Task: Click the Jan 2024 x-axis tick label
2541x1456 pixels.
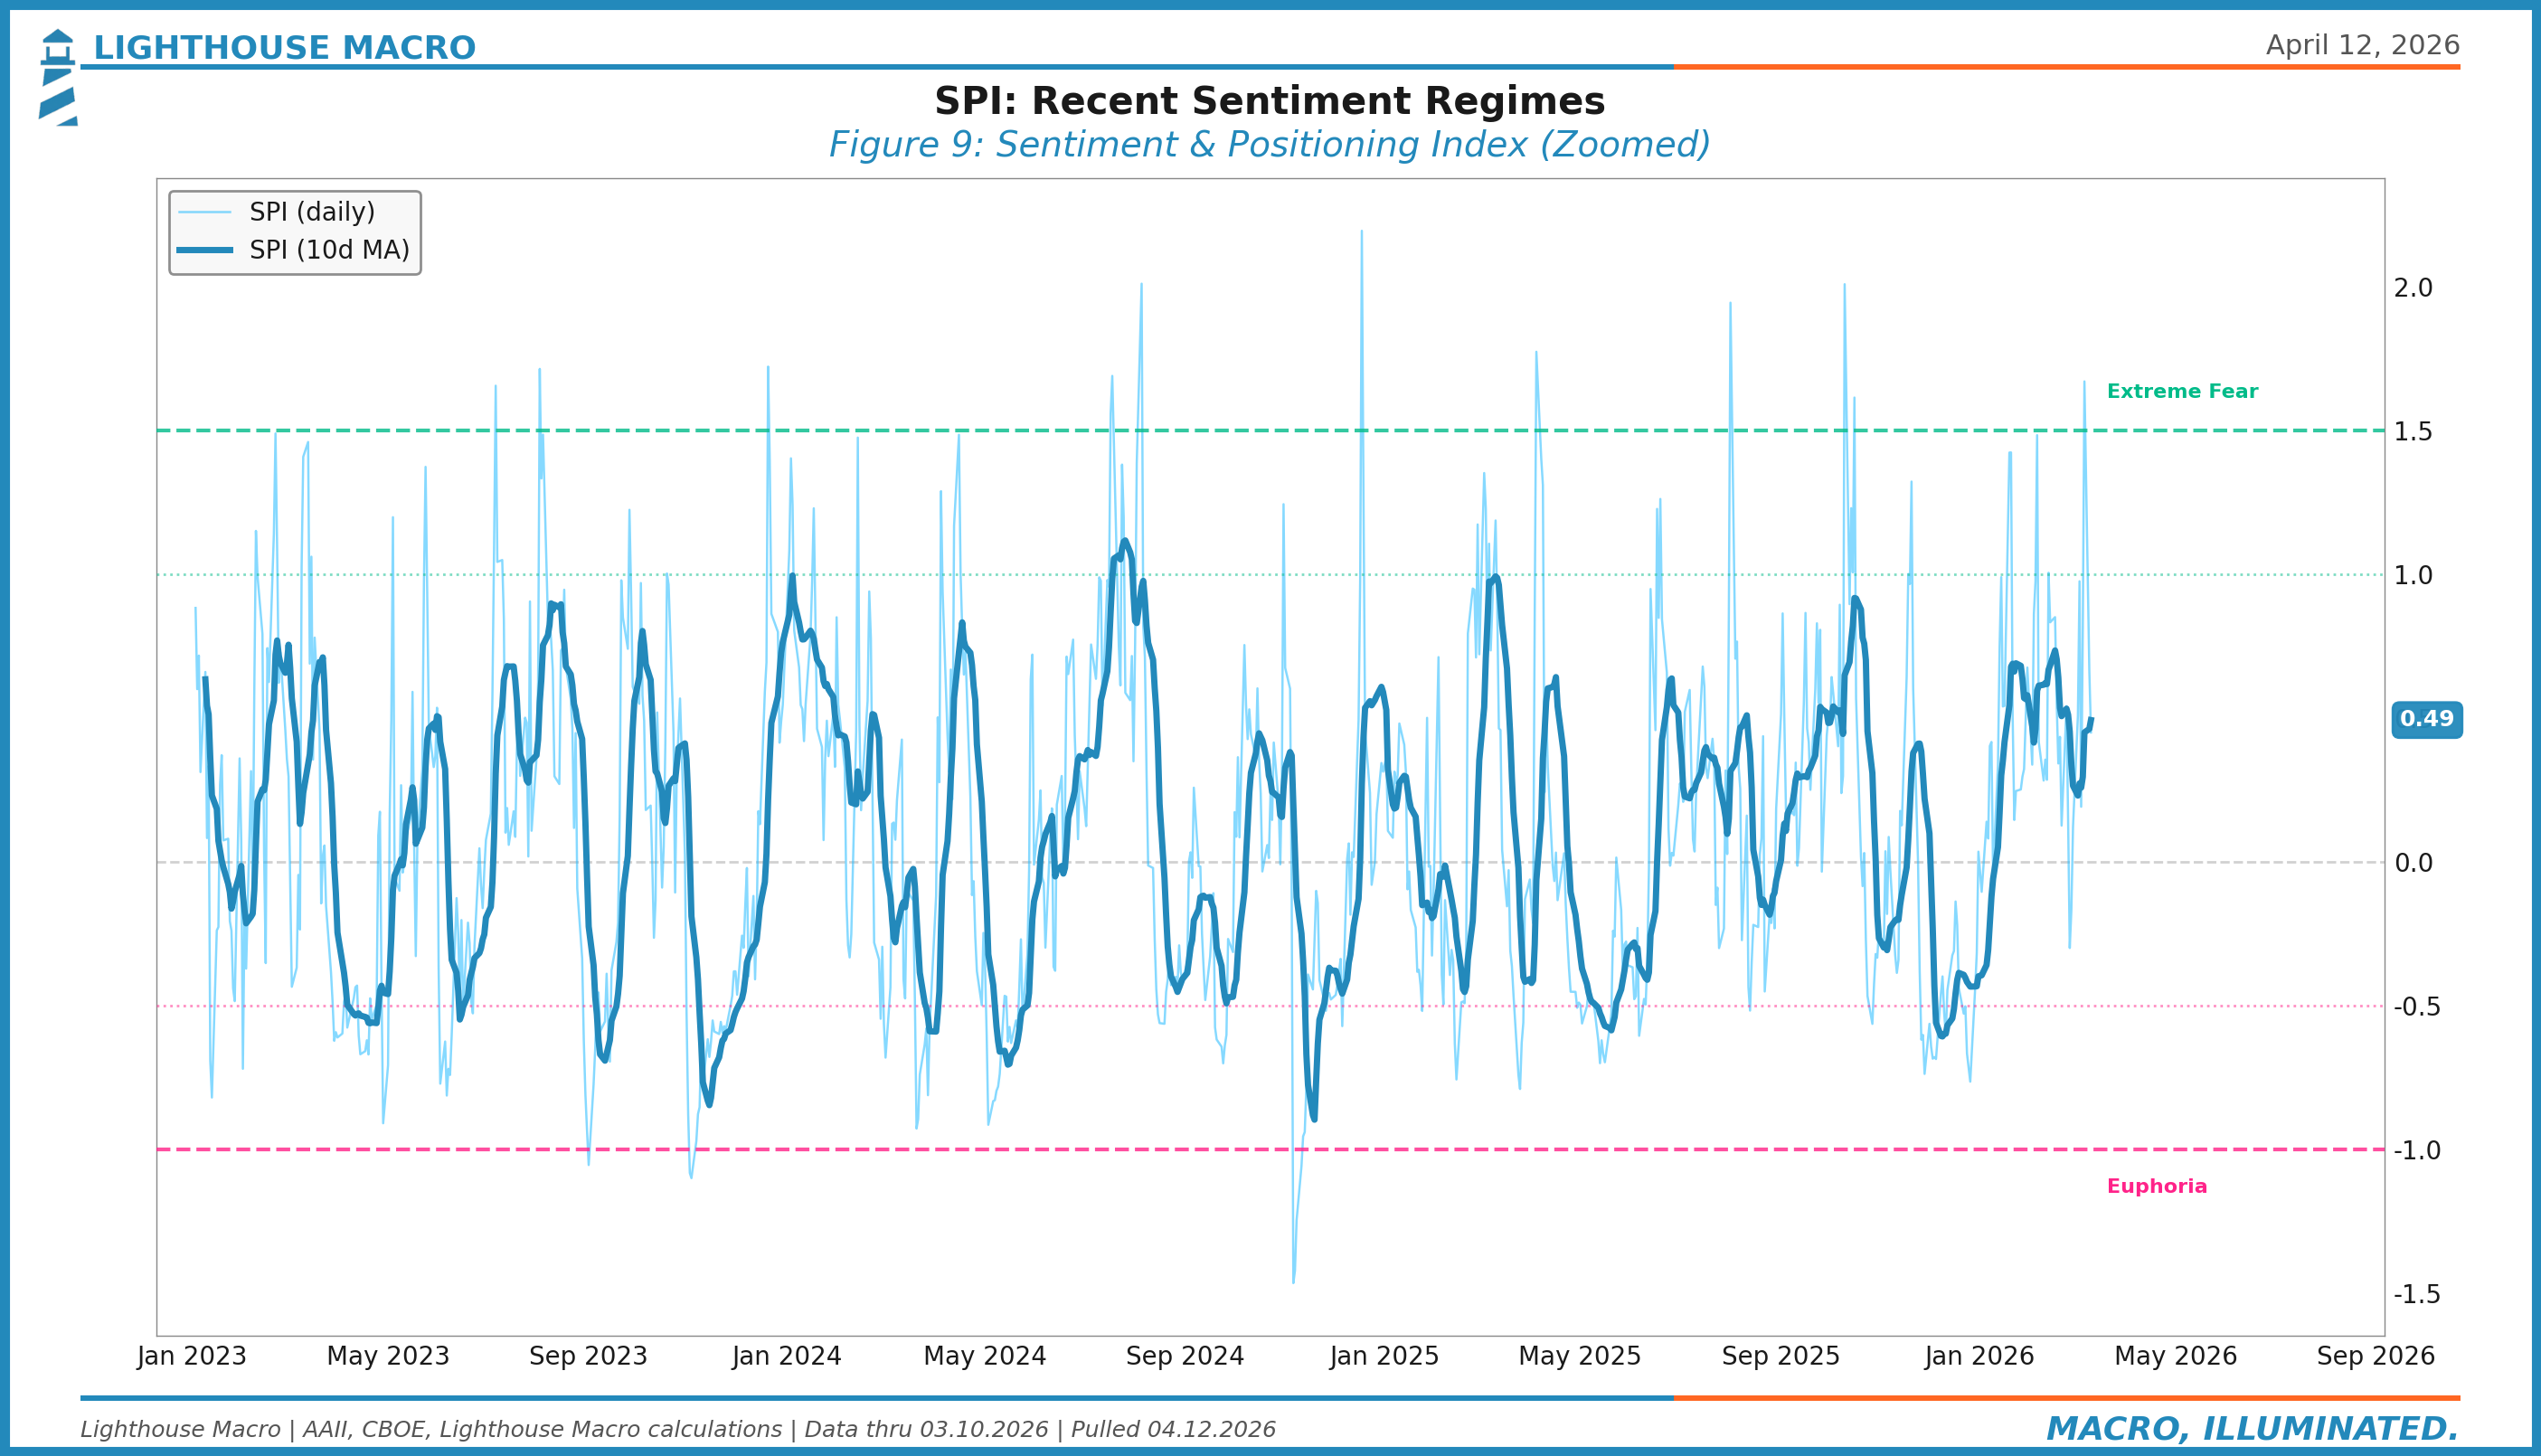Action: coord(787,1357)
